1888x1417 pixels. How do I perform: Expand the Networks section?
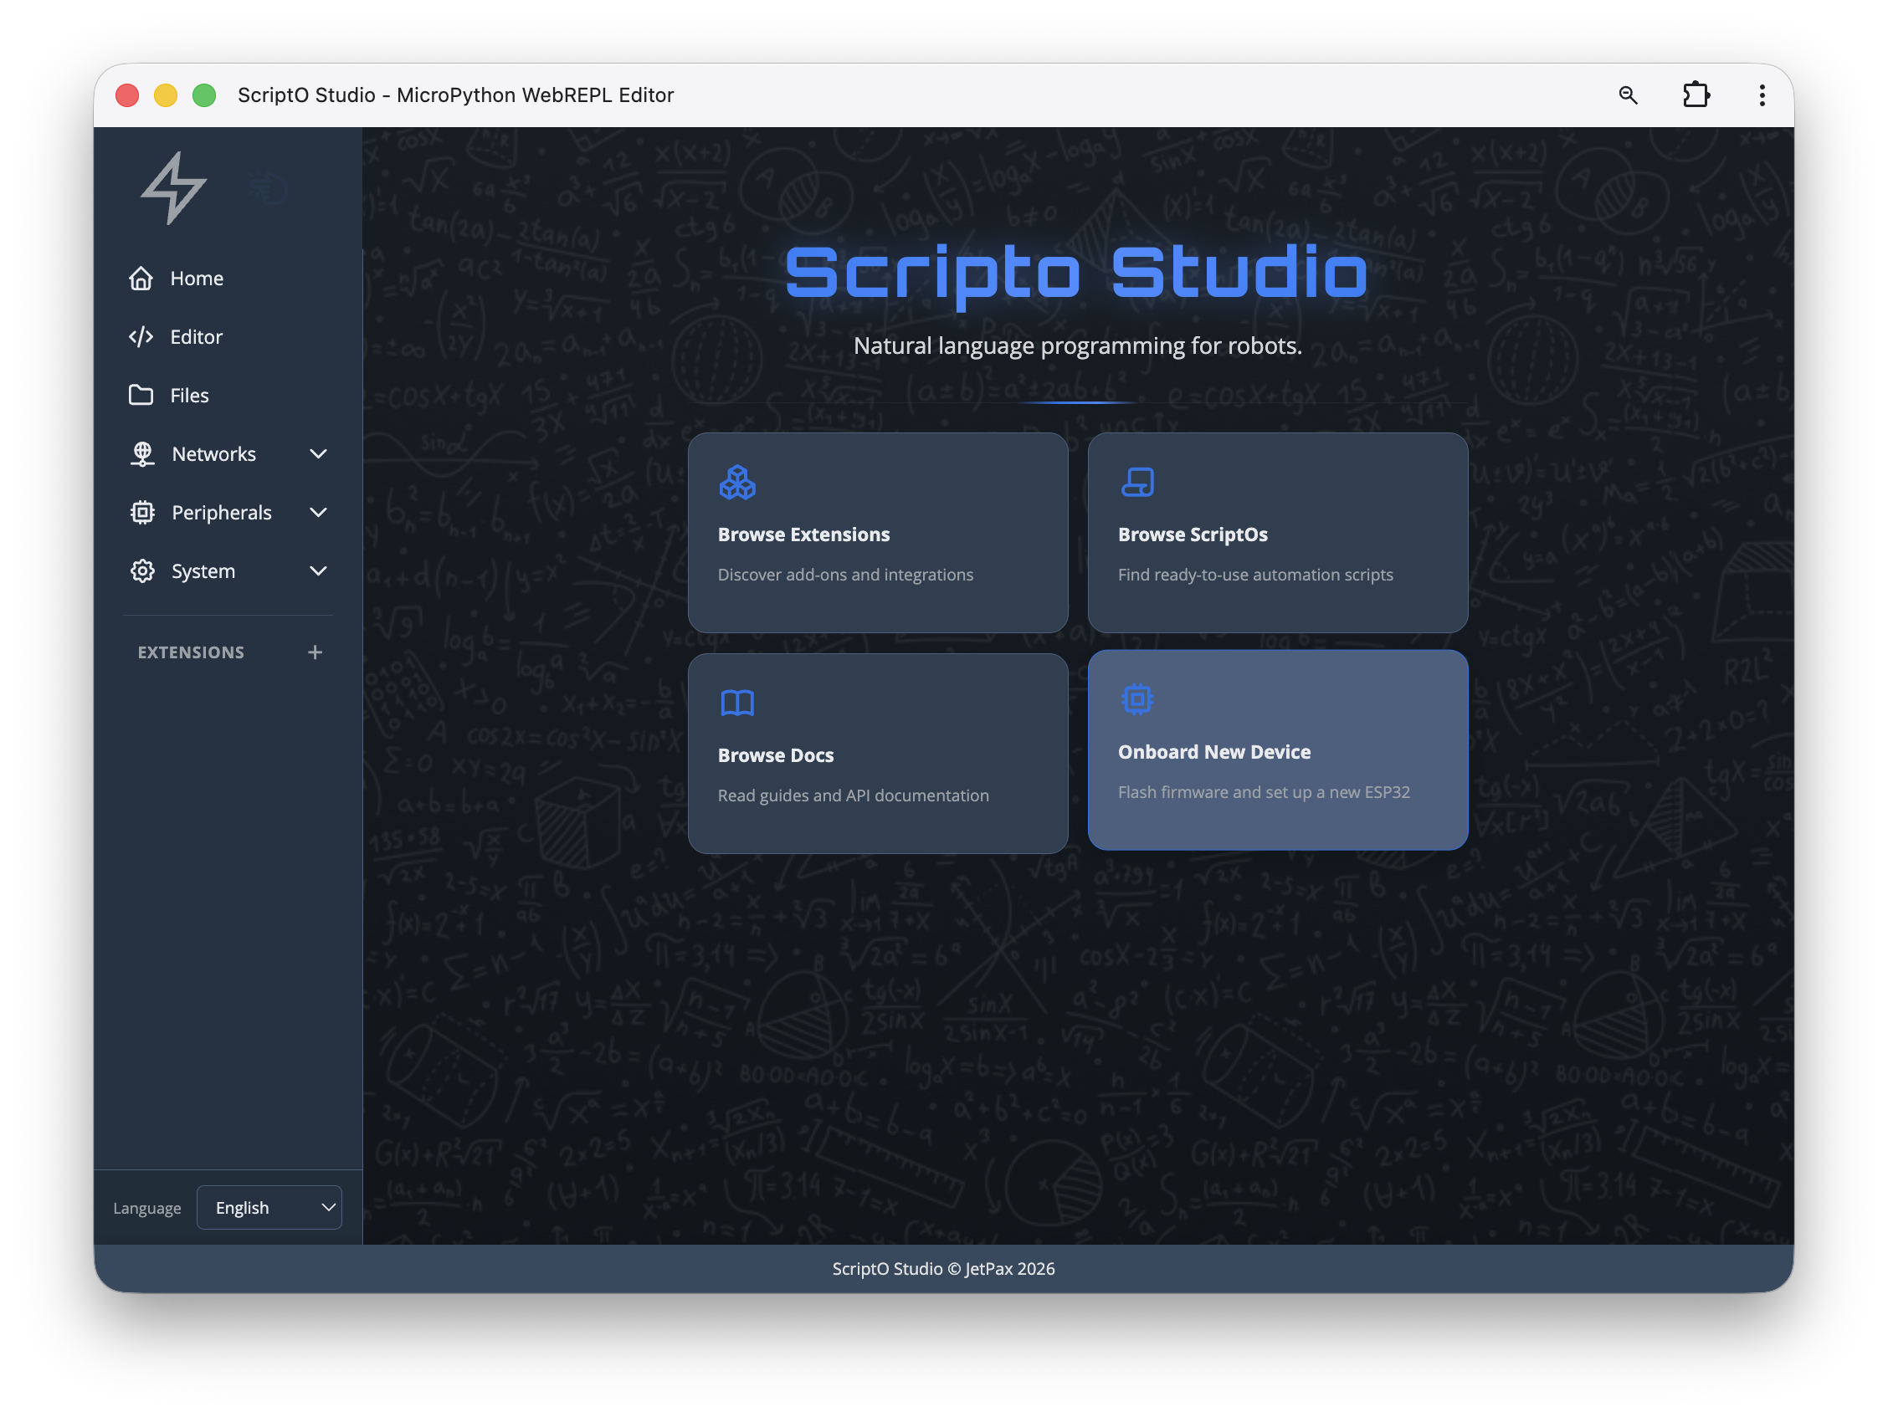click(x=317, y=453)
